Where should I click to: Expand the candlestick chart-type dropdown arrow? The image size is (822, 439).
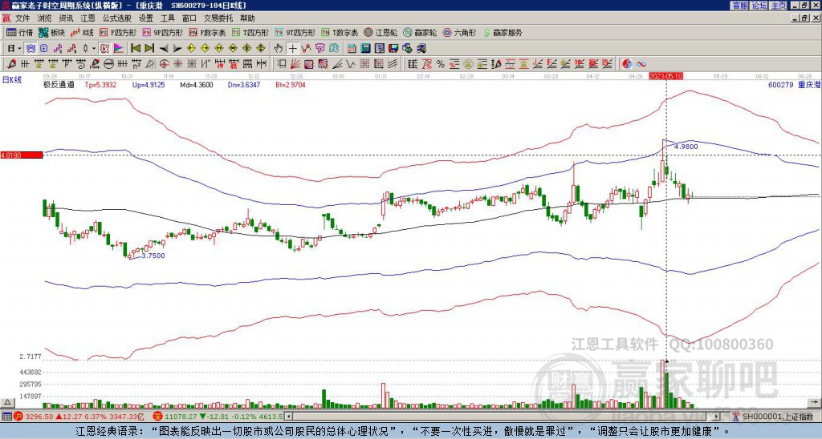tap(94, 49)
